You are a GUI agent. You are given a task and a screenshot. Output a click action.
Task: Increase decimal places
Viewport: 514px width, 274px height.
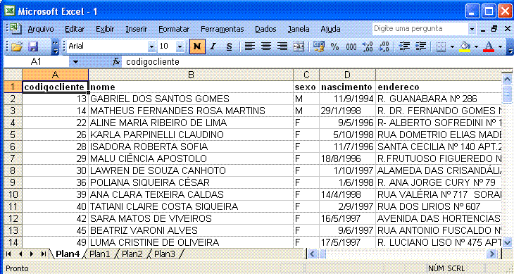(368, 47)
